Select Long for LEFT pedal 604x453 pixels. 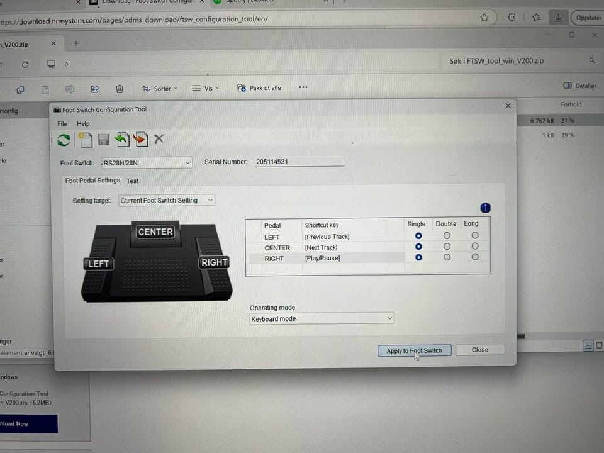[475, 235]
